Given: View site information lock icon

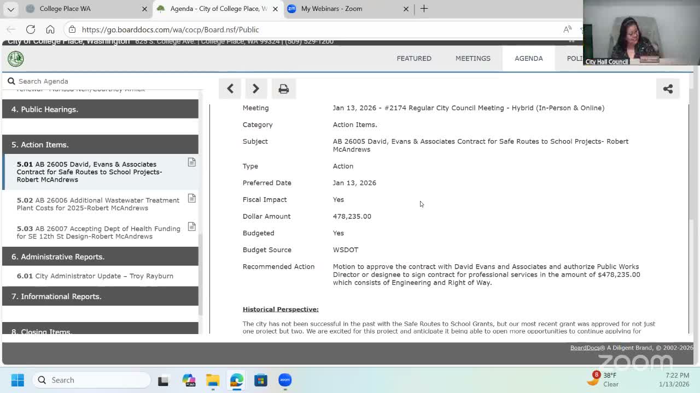Looking at the screenshot, I should (x=72, y=29).
